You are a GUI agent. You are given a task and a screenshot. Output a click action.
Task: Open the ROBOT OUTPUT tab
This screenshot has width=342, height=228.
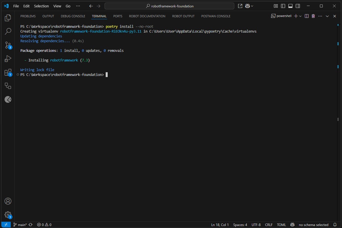[183, 16]
